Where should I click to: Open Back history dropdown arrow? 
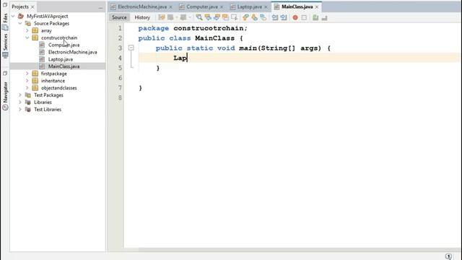coord(176,17)
